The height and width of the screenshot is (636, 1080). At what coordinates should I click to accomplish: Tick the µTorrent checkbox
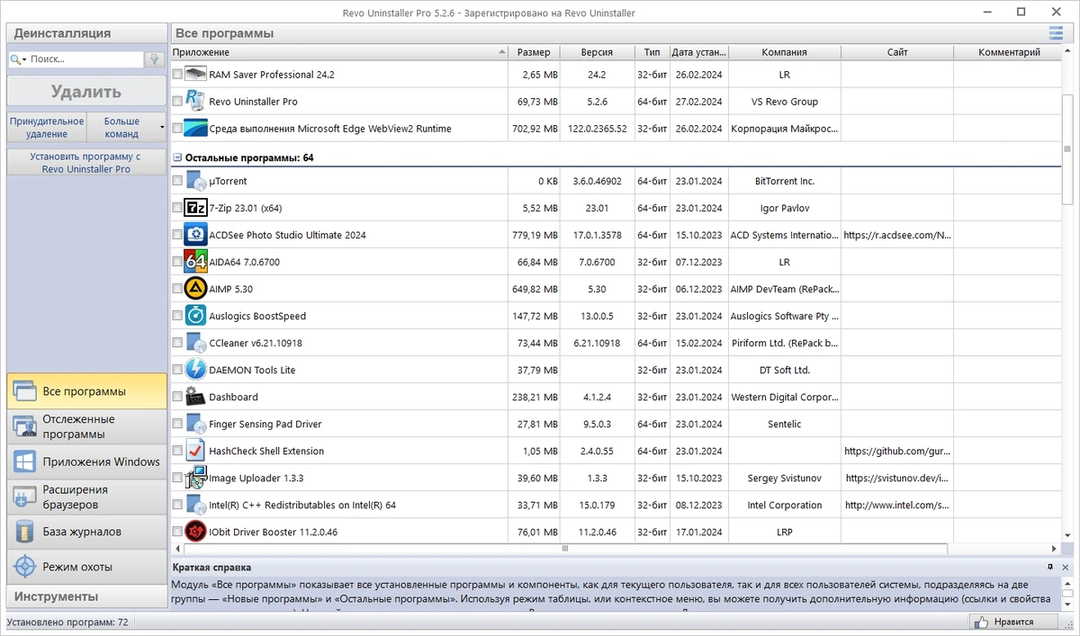(x=177, y=181)
